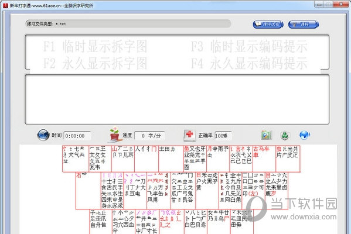The height and width of the screenshot is (234, 351).
Task: Click the 速度 label
Action: 127,135
